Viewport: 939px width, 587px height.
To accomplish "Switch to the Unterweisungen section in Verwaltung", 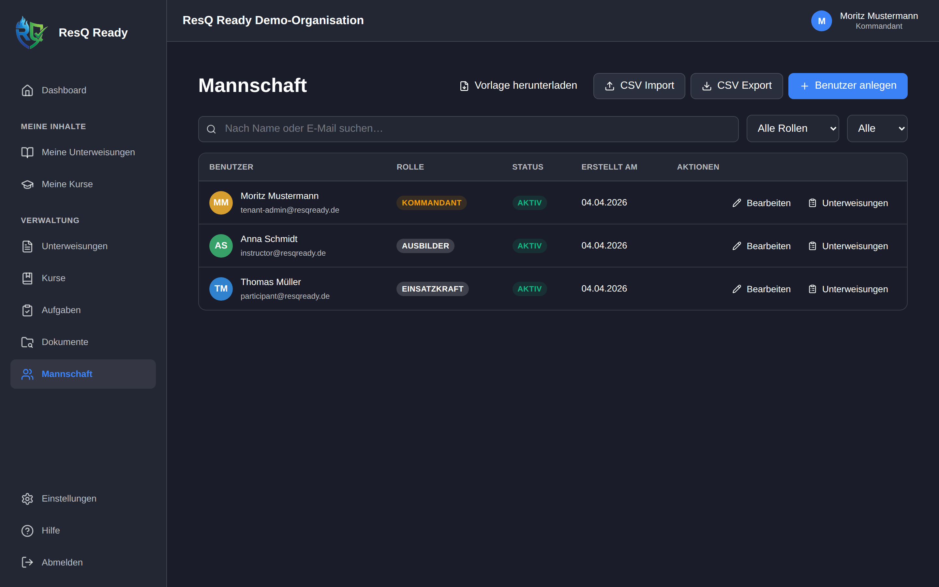I will [74, 246].
